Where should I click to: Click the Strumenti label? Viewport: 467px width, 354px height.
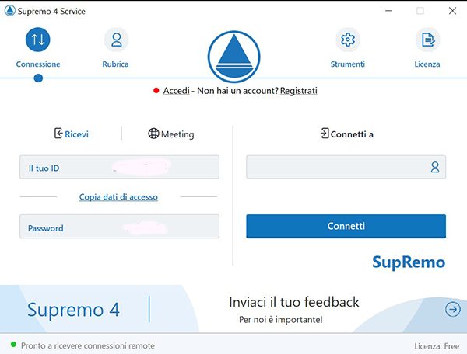[x=348, y=64]
